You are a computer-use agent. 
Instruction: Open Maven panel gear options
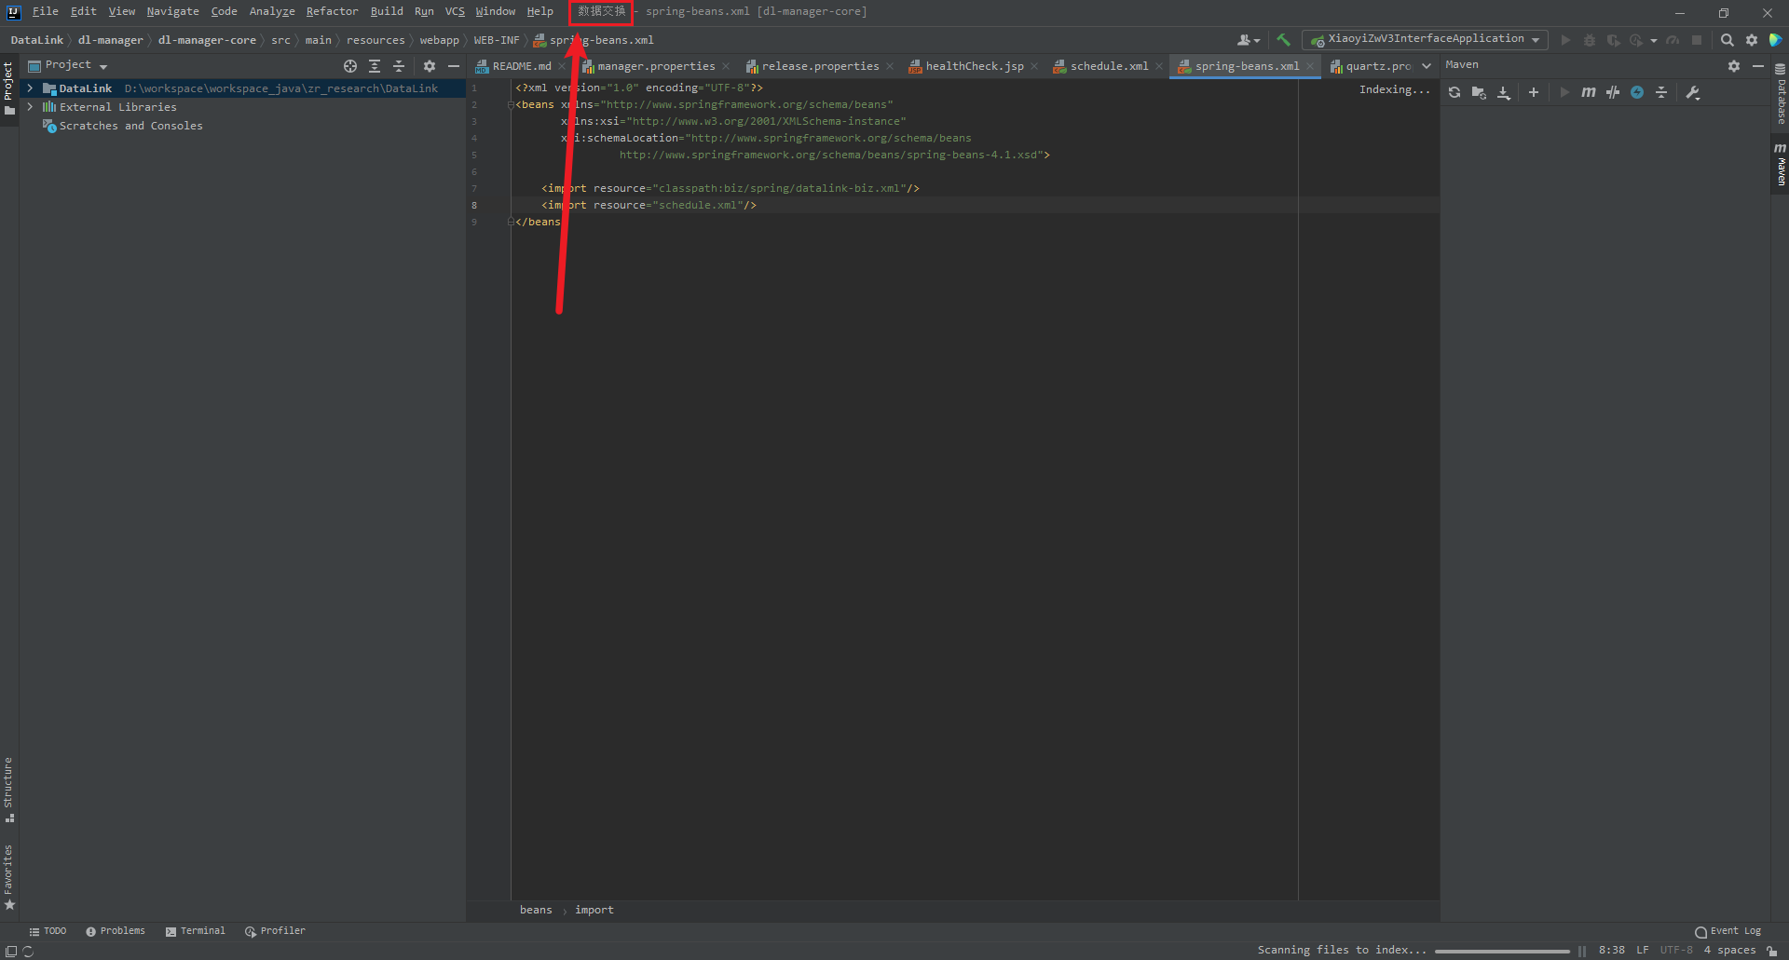[x=1734, y=66]
